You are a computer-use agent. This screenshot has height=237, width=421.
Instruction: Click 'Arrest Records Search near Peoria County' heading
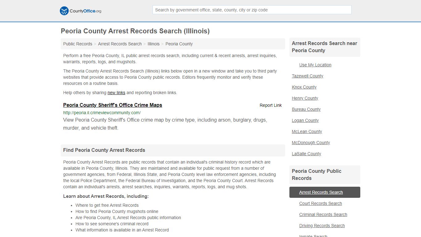coord(325,47)
